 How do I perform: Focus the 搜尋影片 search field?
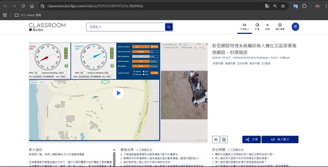pos(126,27)
